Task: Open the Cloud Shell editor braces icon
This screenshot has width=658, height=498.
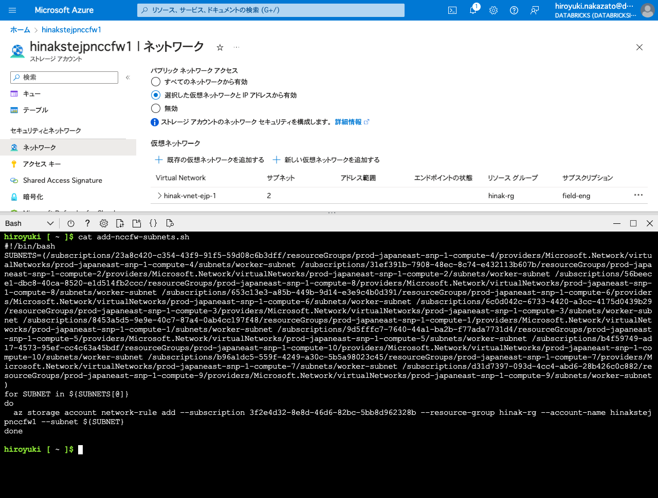Action: point(153,223)
